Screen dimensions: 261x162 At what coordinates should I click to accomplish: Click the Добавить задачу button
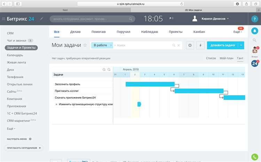[x=223, y=45]
